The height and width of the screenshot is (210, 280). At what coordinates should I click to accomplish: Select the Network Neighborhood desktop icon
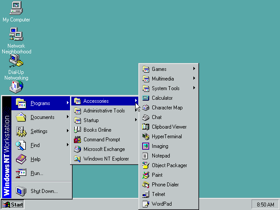click(16, 34)
